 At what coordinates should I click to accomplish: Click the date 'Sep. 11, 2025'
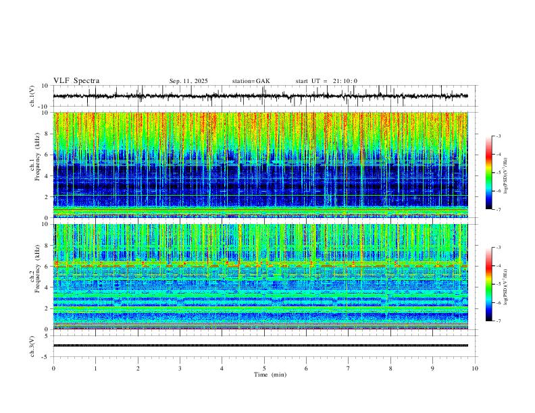(x=188, y=81)
